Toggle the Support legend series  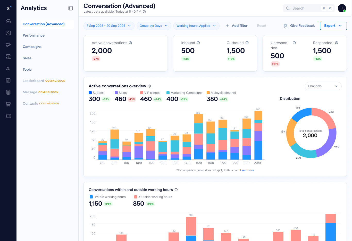click(97, 93)
